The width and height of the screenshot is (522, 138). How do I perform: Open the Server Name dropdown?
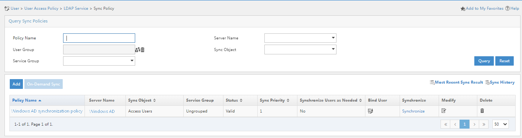(300, 38)
